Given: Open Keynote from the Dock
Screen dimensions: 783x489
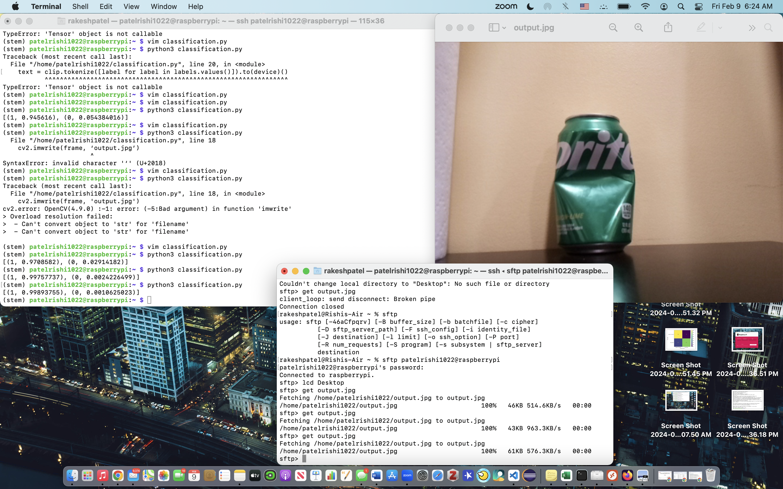Looking at the screenshot, I should (x=316, y=476).
